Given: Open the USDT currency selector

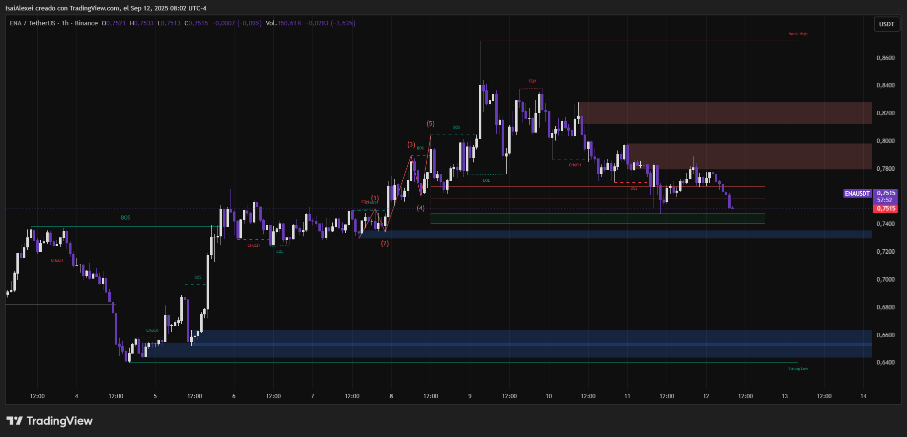Looking at the screenshot, I should tap(887, 24).
